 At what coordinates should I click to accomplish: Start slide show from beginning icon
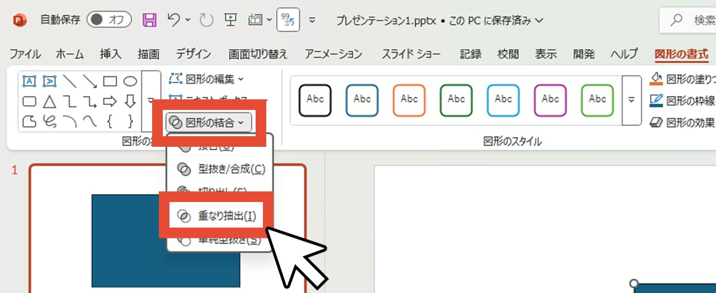click(x=230, y=20)
